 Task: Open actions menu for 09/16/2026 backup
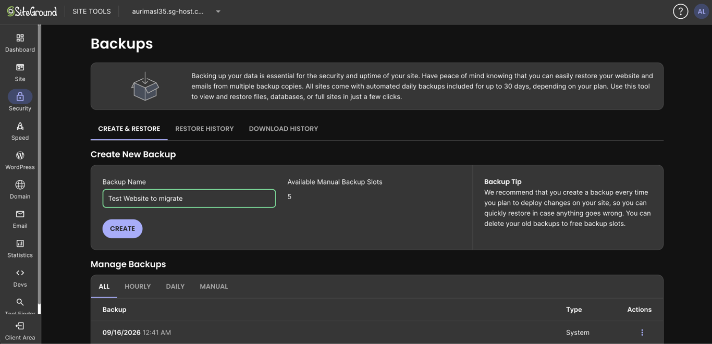click(642, 333)
